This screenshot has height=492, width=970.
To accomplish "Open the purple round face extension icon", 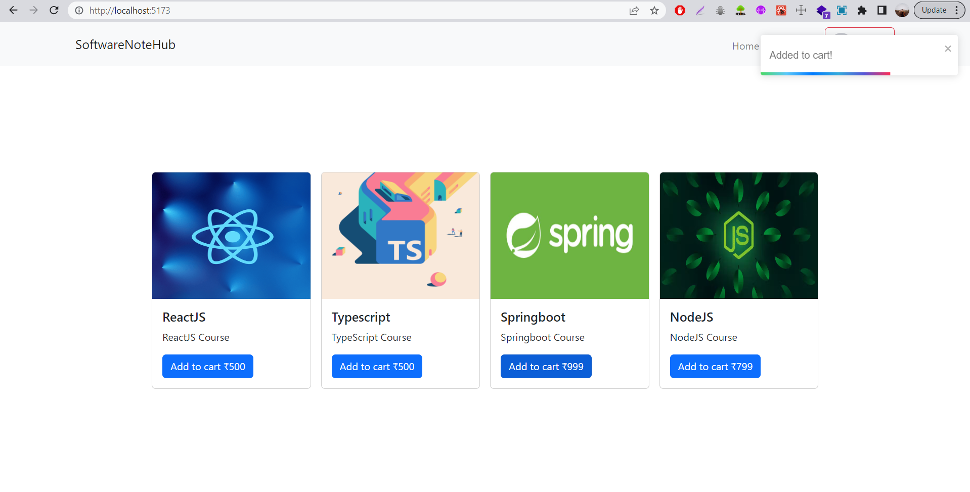I will coord(761,10).
